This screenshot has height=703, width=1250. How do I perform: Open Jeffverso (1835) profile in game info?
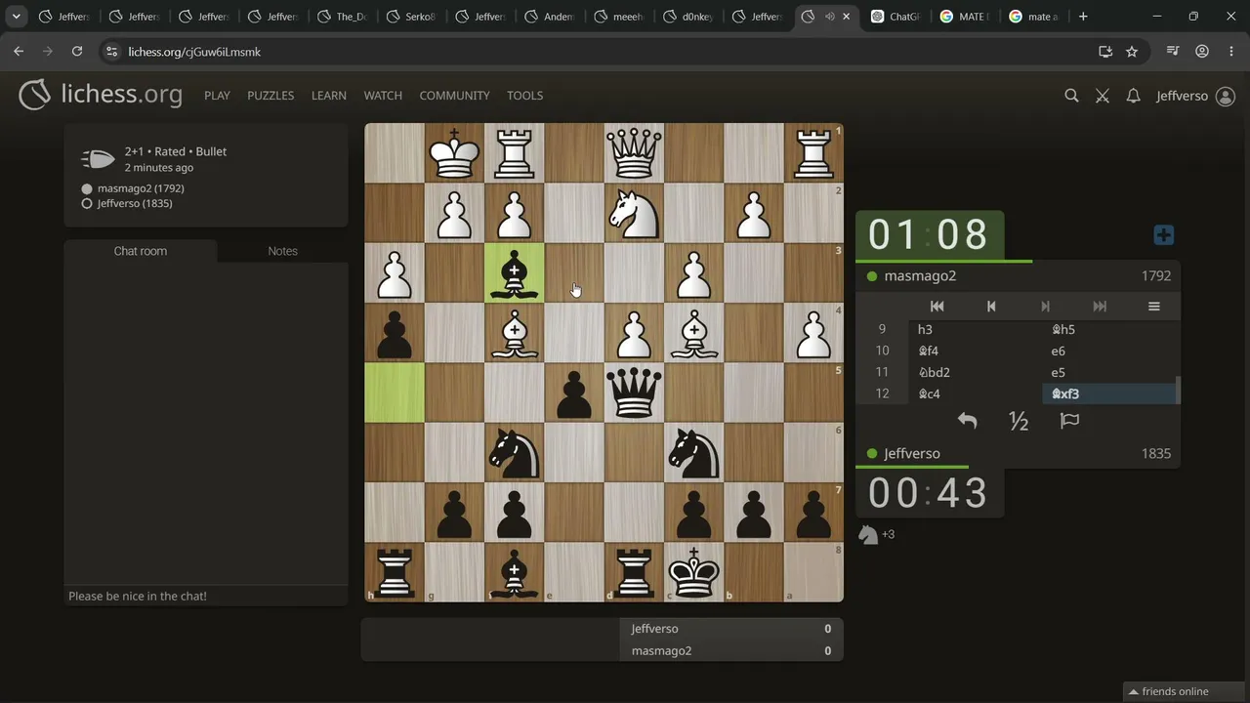pos(135,204)
